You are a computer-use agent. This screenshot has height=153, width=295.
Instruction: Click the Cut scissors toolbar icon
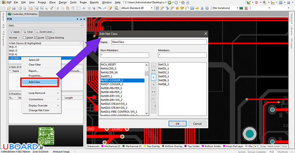tap(58, 8)
